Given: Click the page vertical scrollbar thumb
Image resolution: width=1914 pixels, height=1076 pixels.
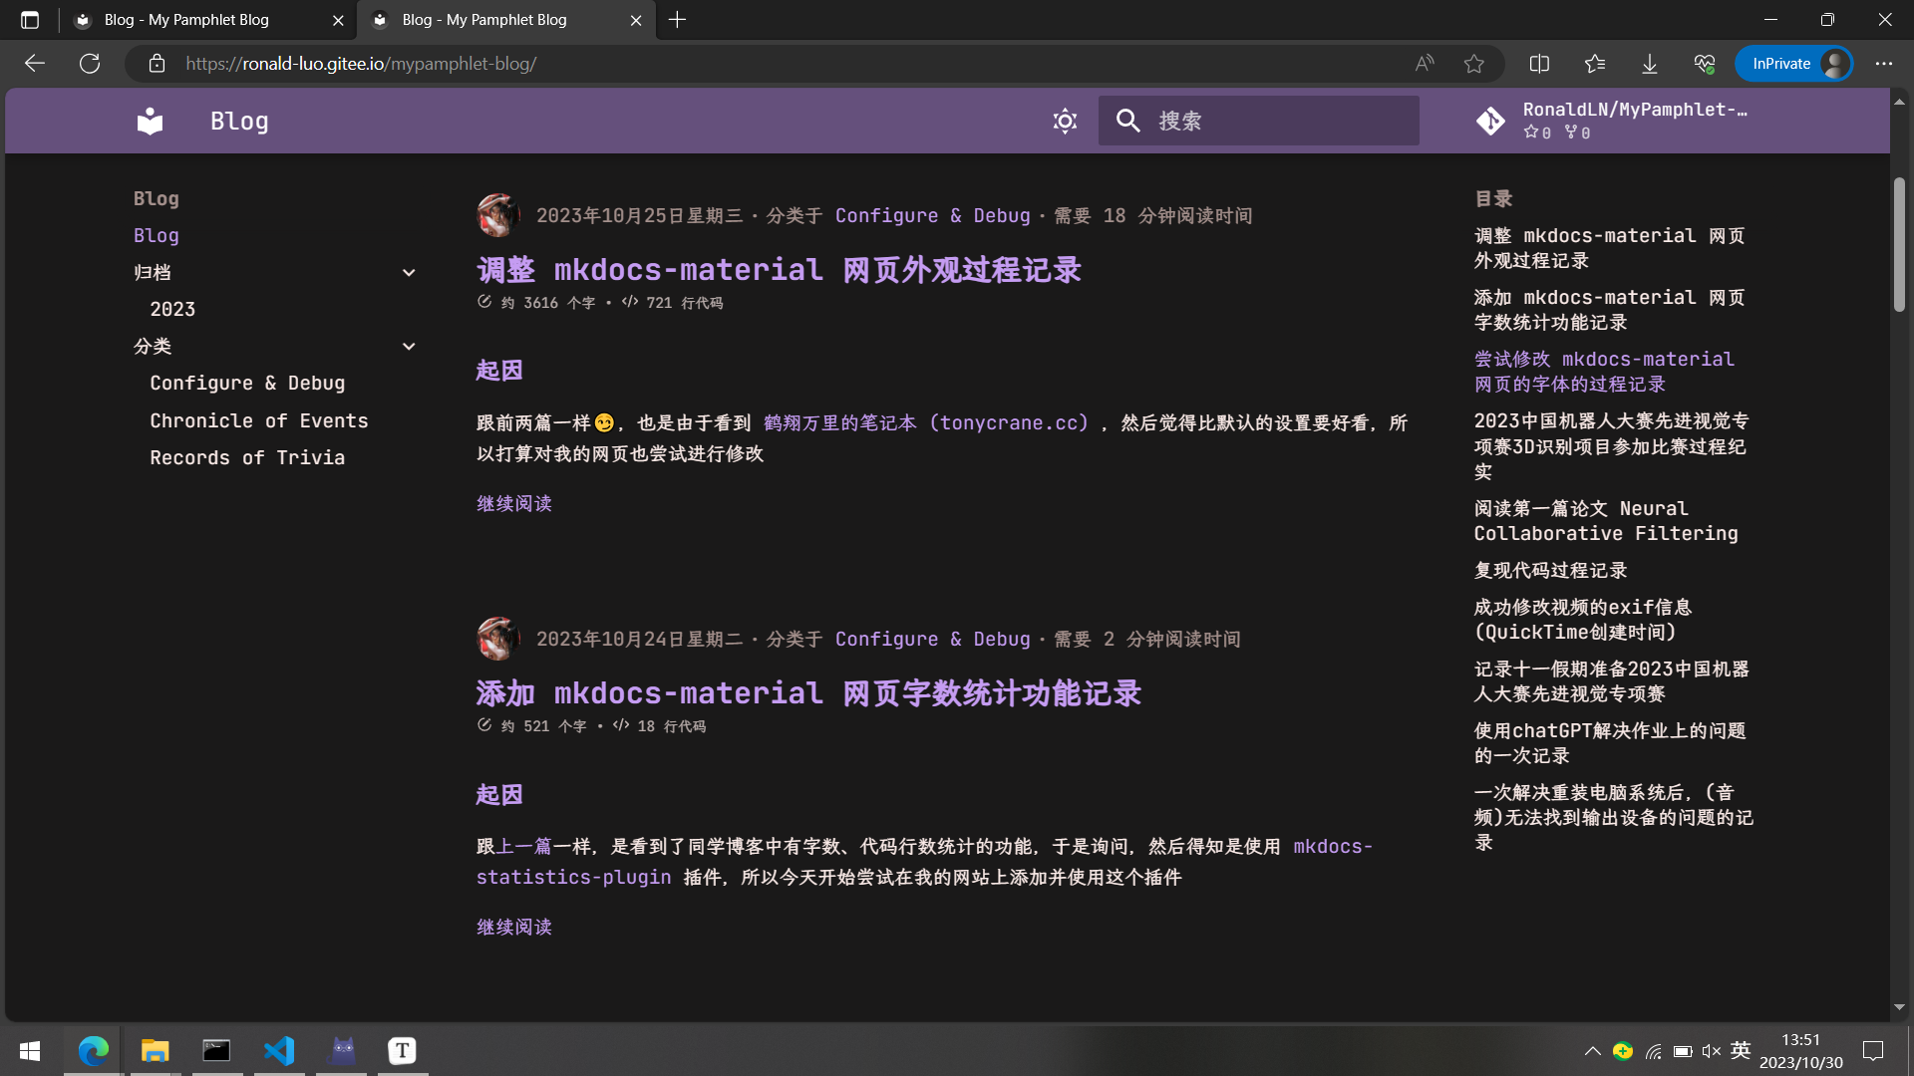Looking at the screenshot, I should pos(1899,244).
